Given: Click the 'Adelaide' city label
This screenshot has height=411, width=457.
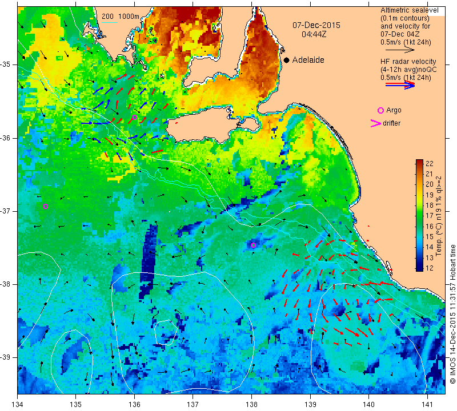Looking at the screenshot, I should 308,60.
